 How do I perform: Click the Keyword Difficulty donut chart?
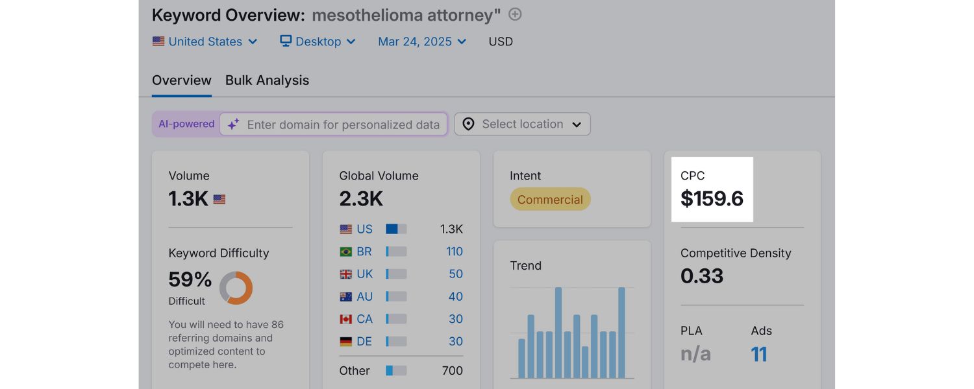click(236, 288)
